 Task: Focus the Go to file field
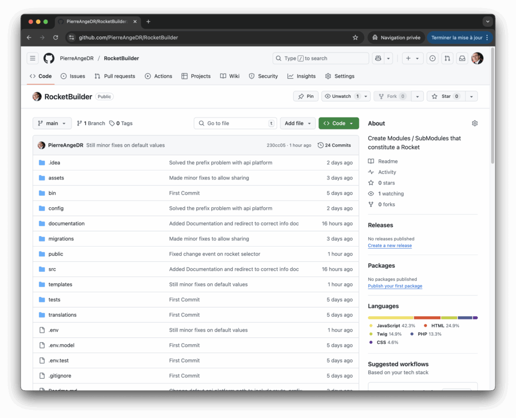click(x=235, y=123)
